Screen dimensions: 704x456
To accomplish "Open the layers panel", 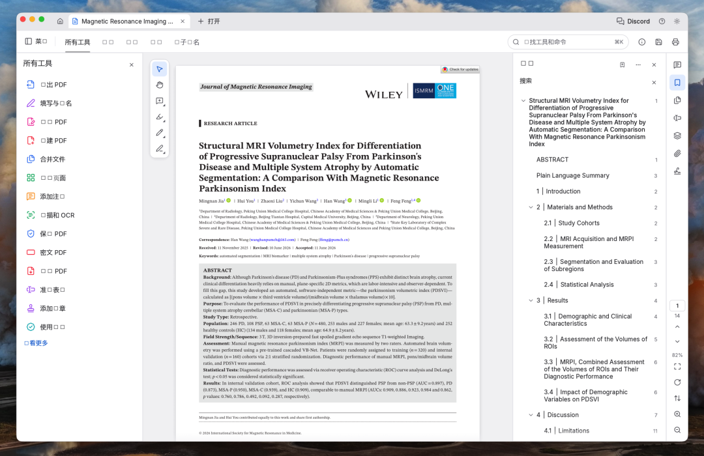I will pos(677,135).
